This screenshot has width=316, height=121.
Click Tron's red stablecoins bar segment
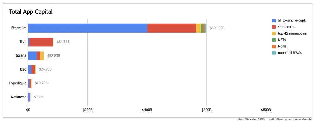click(x=41, y=42)
